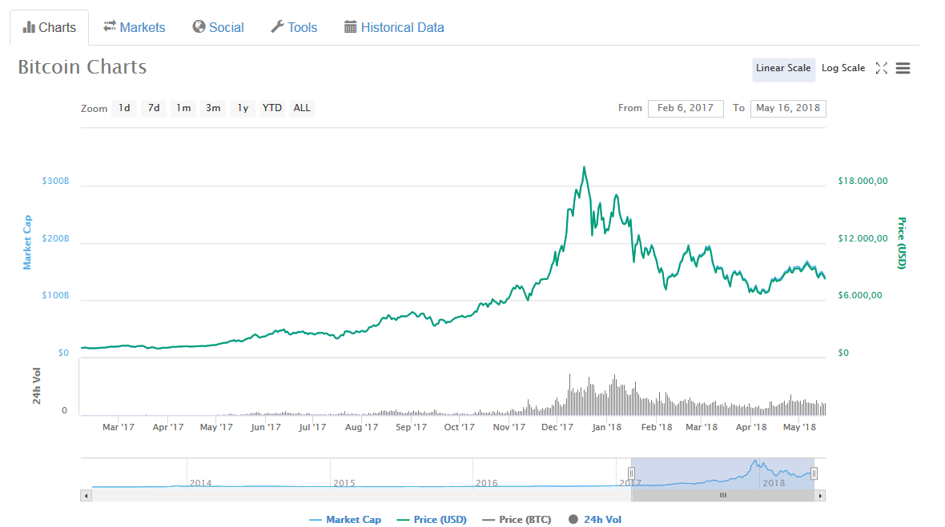This screenshot has width=945, height=527.
Task: Click the $6.000,00 price axis label
Action: click(x=860, y=295)
